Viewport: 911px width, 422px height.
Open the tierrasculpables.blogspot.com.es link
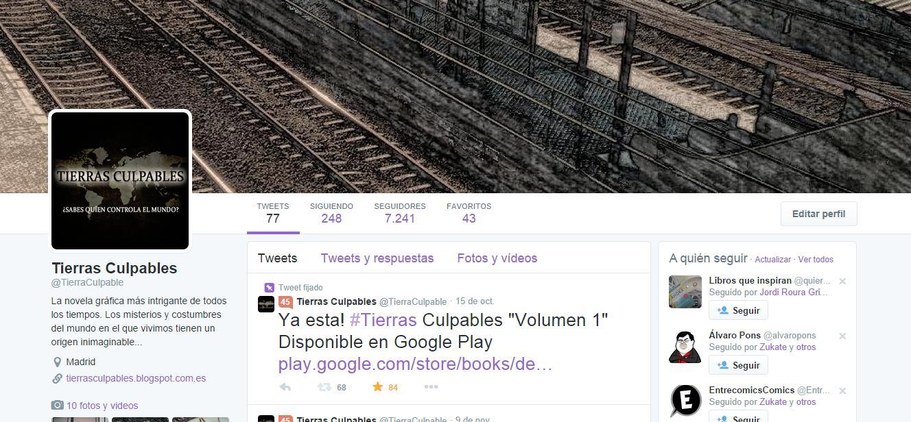point(136,378)
